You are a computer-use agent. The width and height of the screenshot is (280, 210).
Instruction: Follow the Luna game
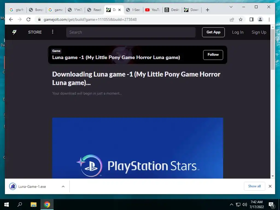point(213,55)
